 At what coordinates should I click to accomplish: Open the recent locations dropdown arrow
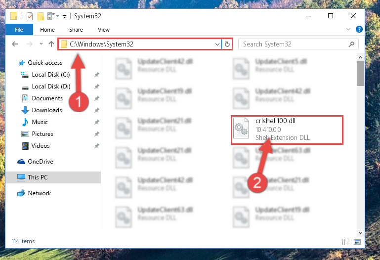tap(41, 44)
